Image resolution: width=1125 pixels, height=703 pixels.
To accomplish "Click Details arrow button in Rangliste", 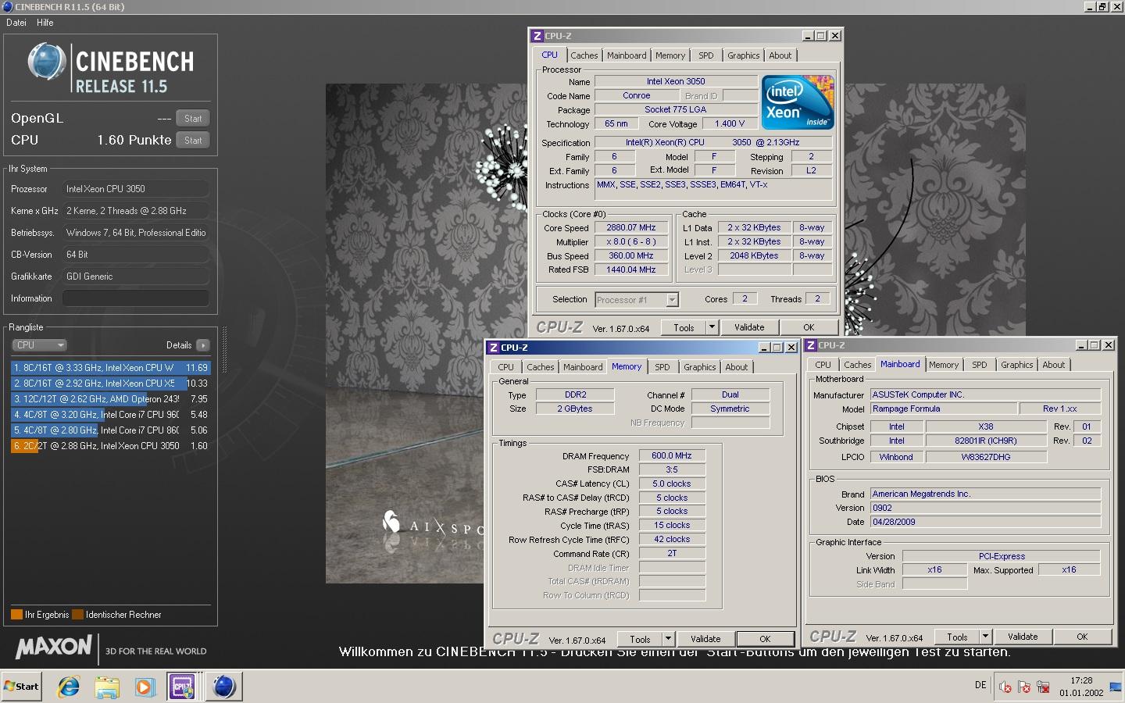I will pos(203,345).
